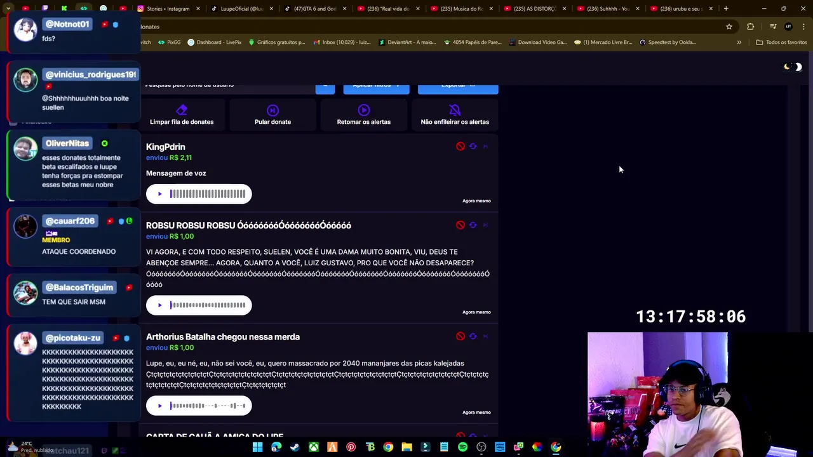
Task: Play the ROBSU ROBSU donation audio
Action: (159, 305)
